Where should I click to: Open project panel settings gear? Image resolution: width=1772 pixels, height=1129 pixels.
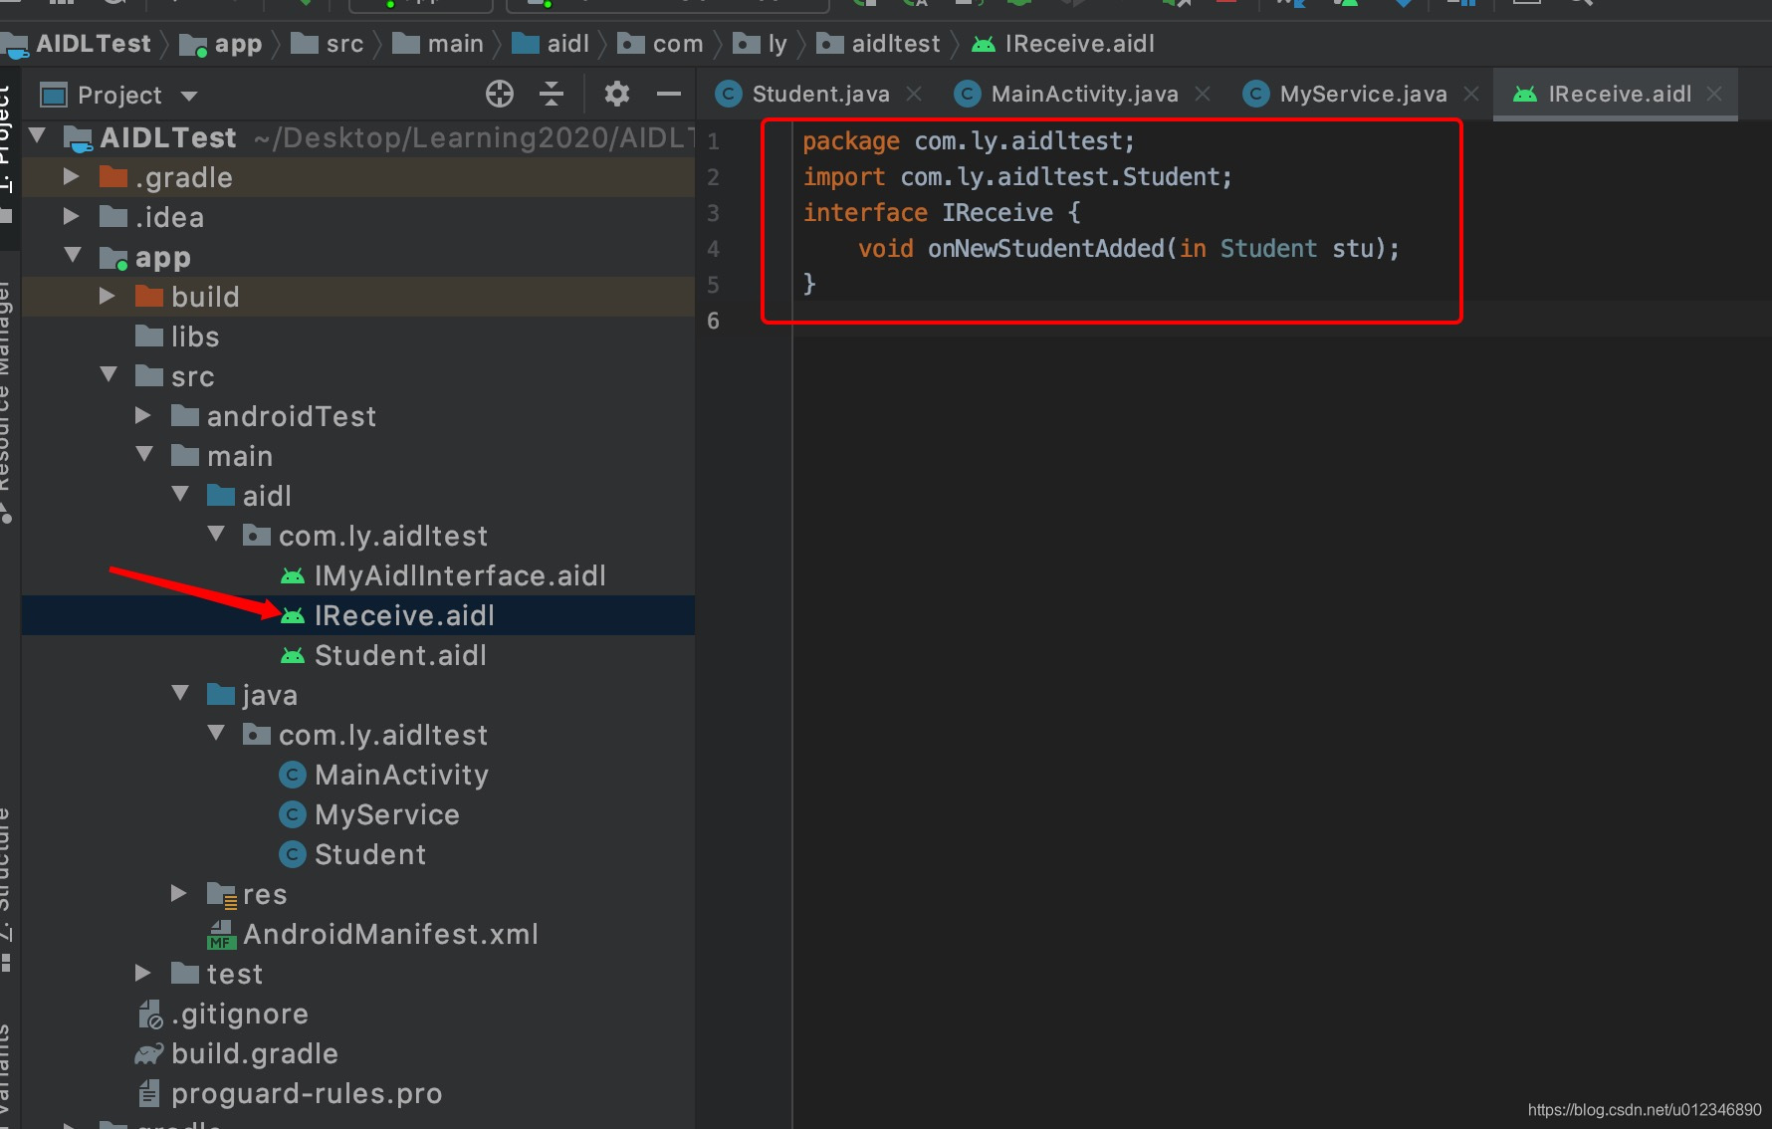pos(617,95)
